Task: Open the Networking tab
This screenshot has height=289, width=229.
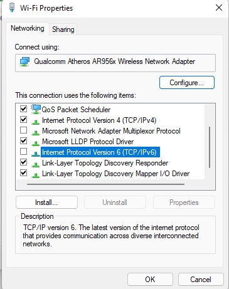Action: point(28,28)
